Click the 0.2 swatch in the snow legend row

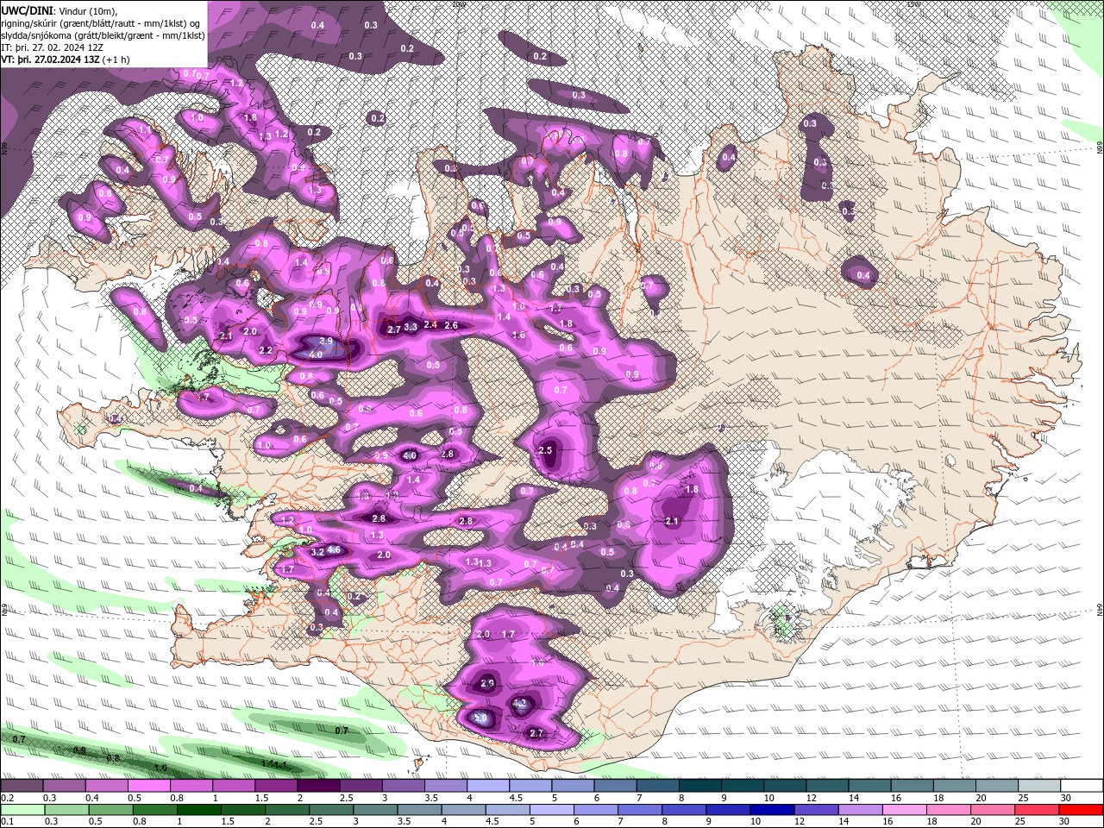(x=22, y=786)
